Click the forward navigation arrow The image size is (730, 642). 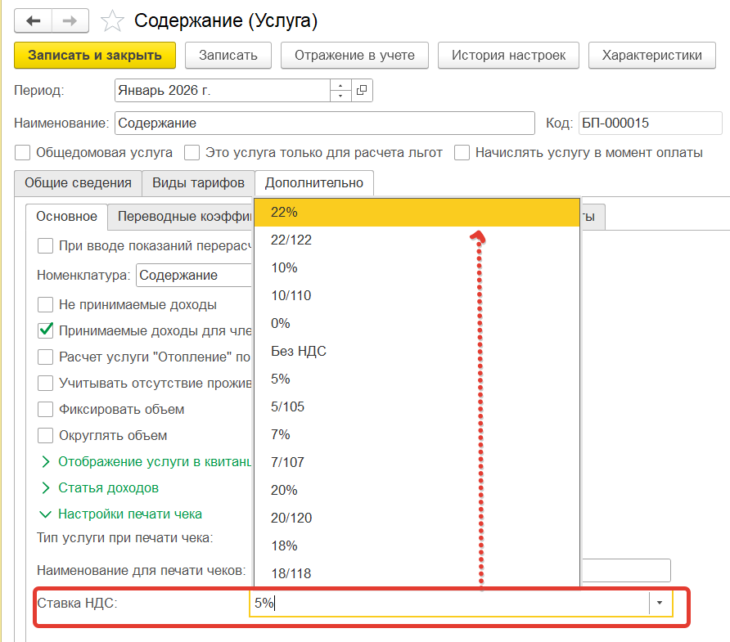[x=71, y=21]
